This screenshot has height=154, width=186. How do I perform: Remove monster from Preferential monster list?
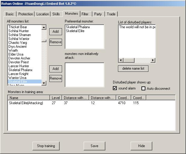coord(56,42)
